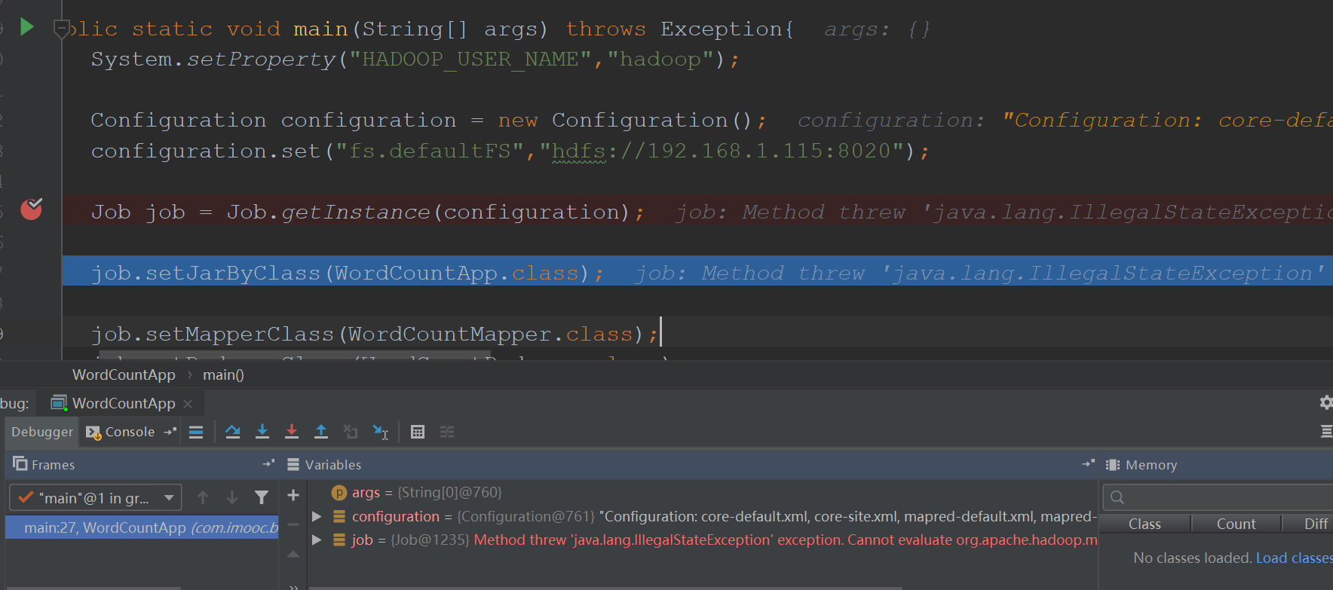Collapse the main method fold marker
The image size is (1333, 590).
[61, 29]
